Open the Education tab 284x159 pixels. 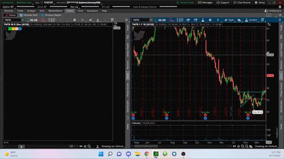[x=92, y=11]
